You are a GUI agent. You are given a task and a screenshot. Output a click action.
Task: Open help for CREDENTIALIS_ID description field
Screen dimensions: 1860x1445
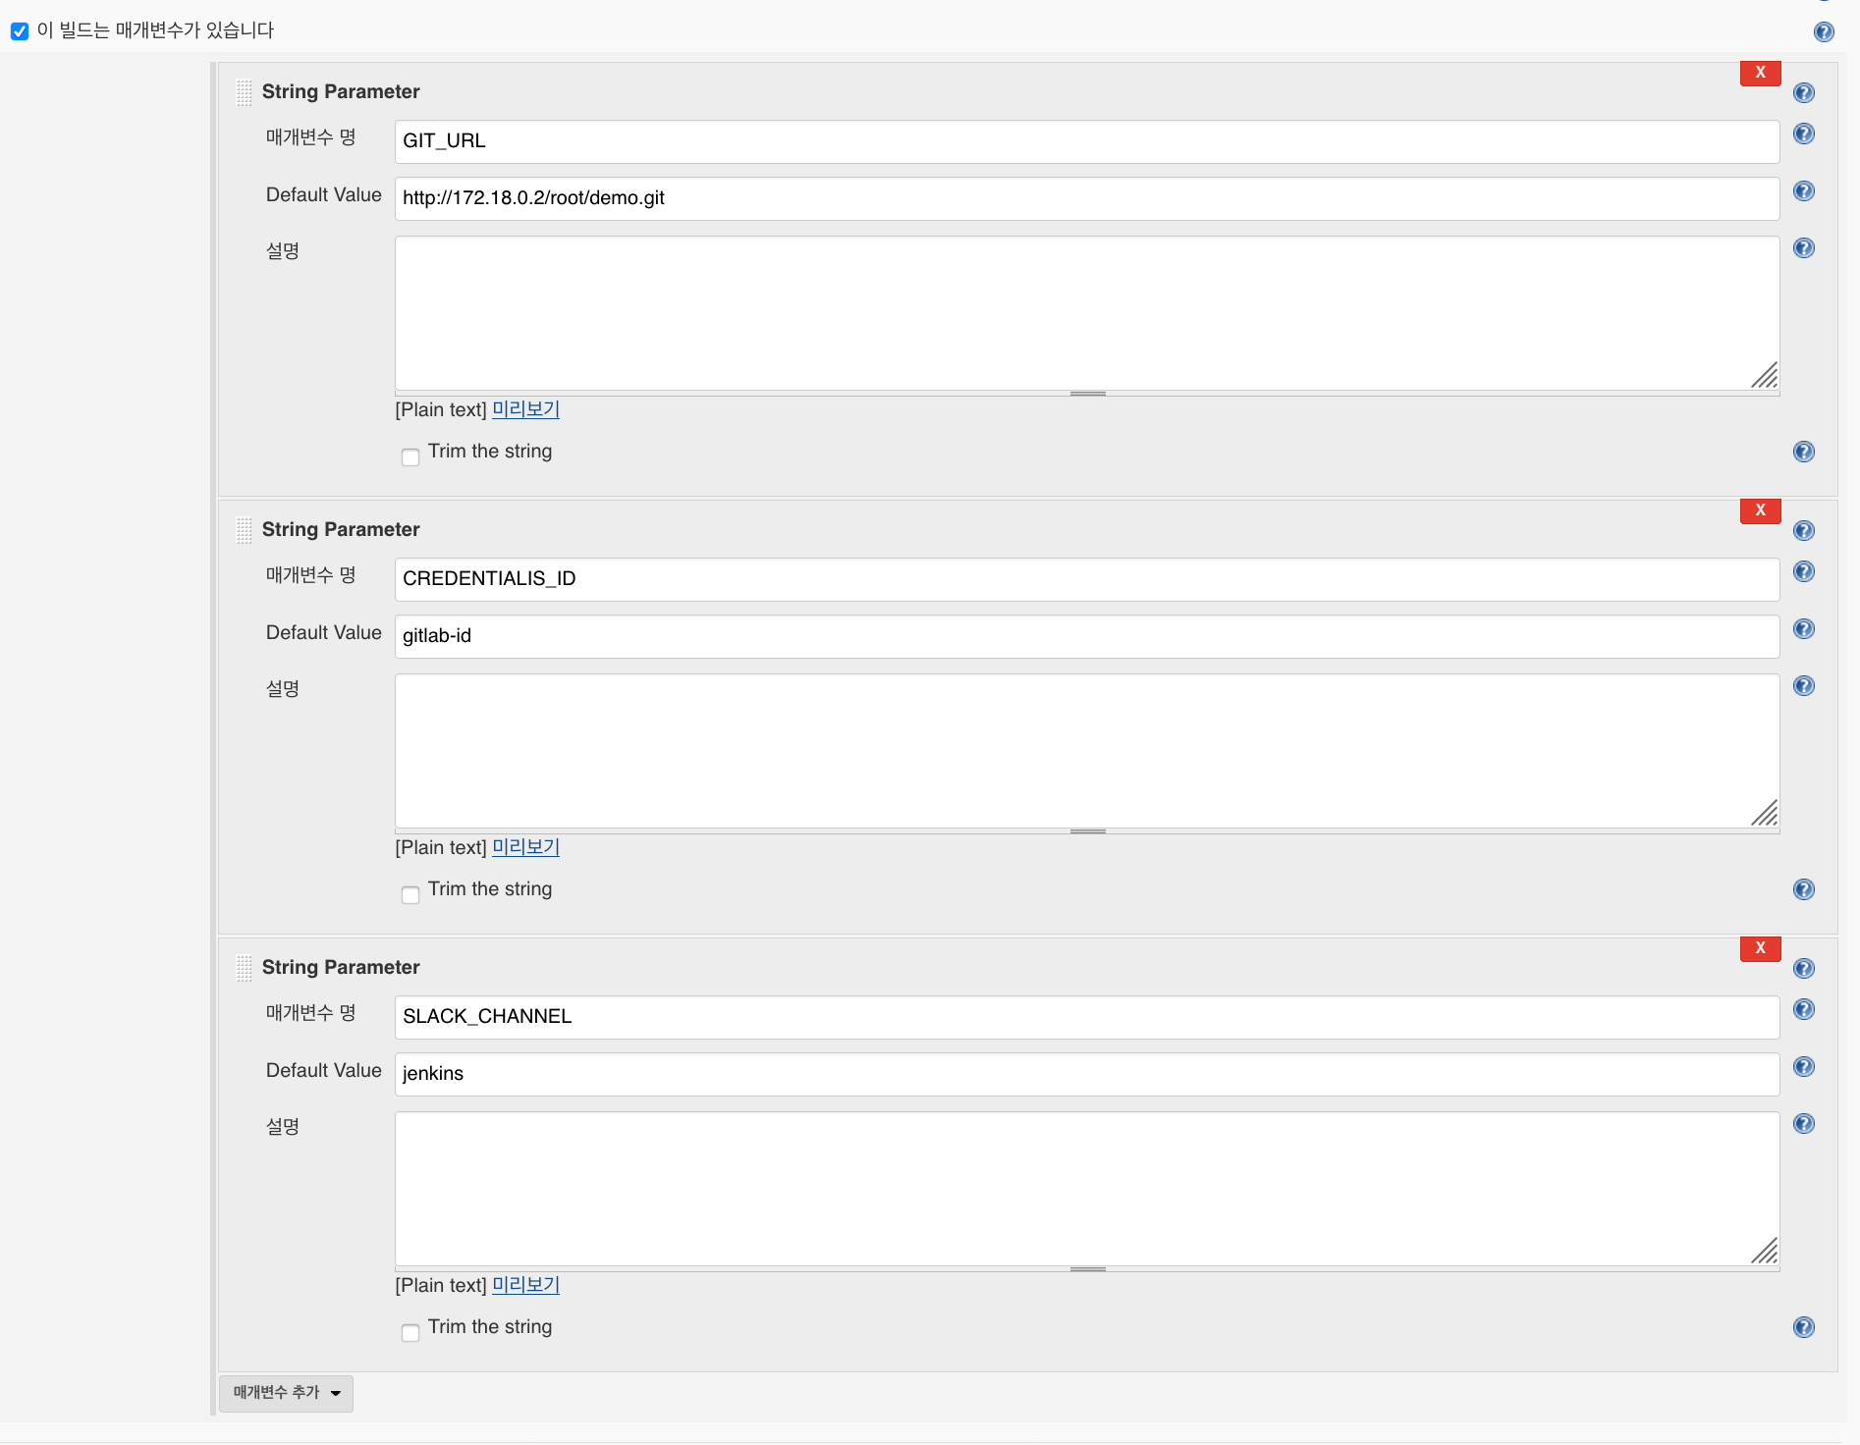point(1804,685)
